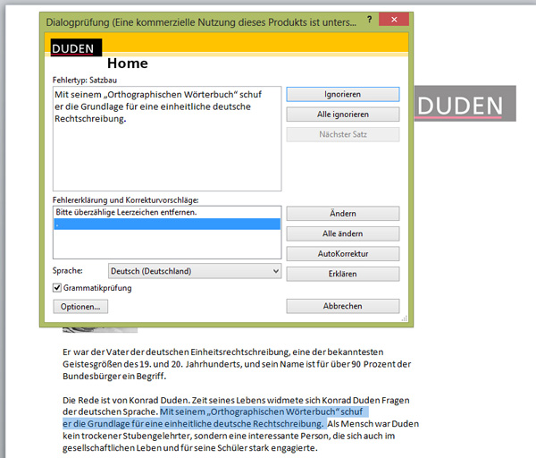Toggle the Grammatikprüfung checkbox

click(x=58, y=288)
